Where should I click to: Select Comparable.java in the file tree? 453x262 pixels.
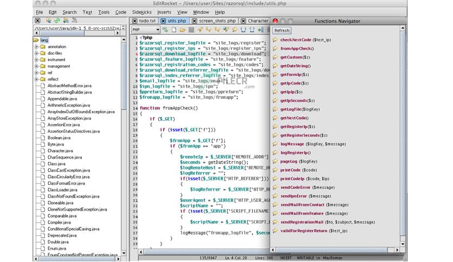coord(62,216)
